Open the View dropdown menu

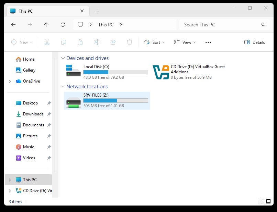(185, 42)
